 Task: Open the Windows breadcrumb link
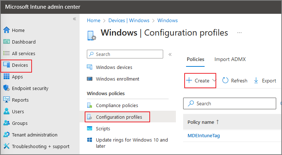tap(168, 20)
